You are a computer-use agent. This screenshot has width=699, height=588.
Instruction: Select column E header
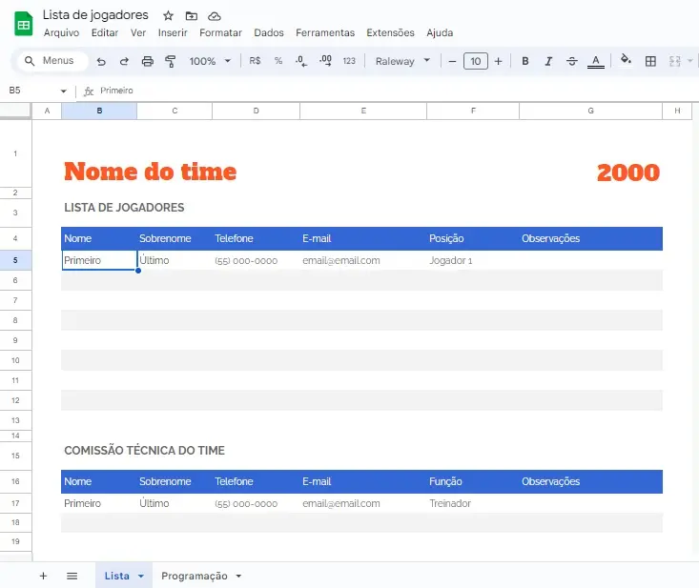coord(363,111)
